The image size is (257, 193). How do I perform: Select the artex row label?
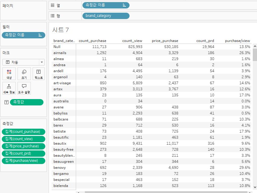[x=58, y=89]
